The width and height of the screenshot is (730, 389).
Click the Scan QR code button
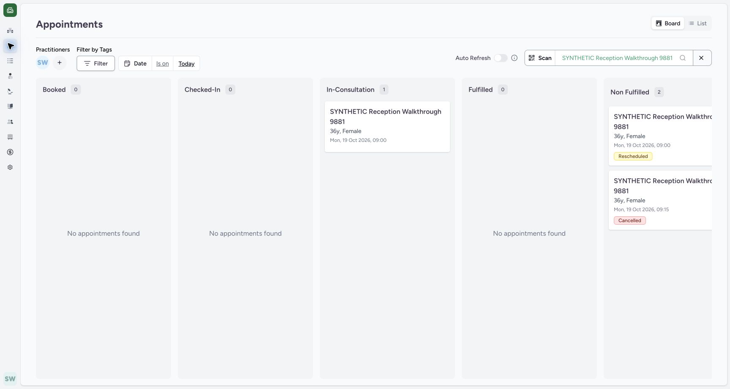[x=540, y=58]
